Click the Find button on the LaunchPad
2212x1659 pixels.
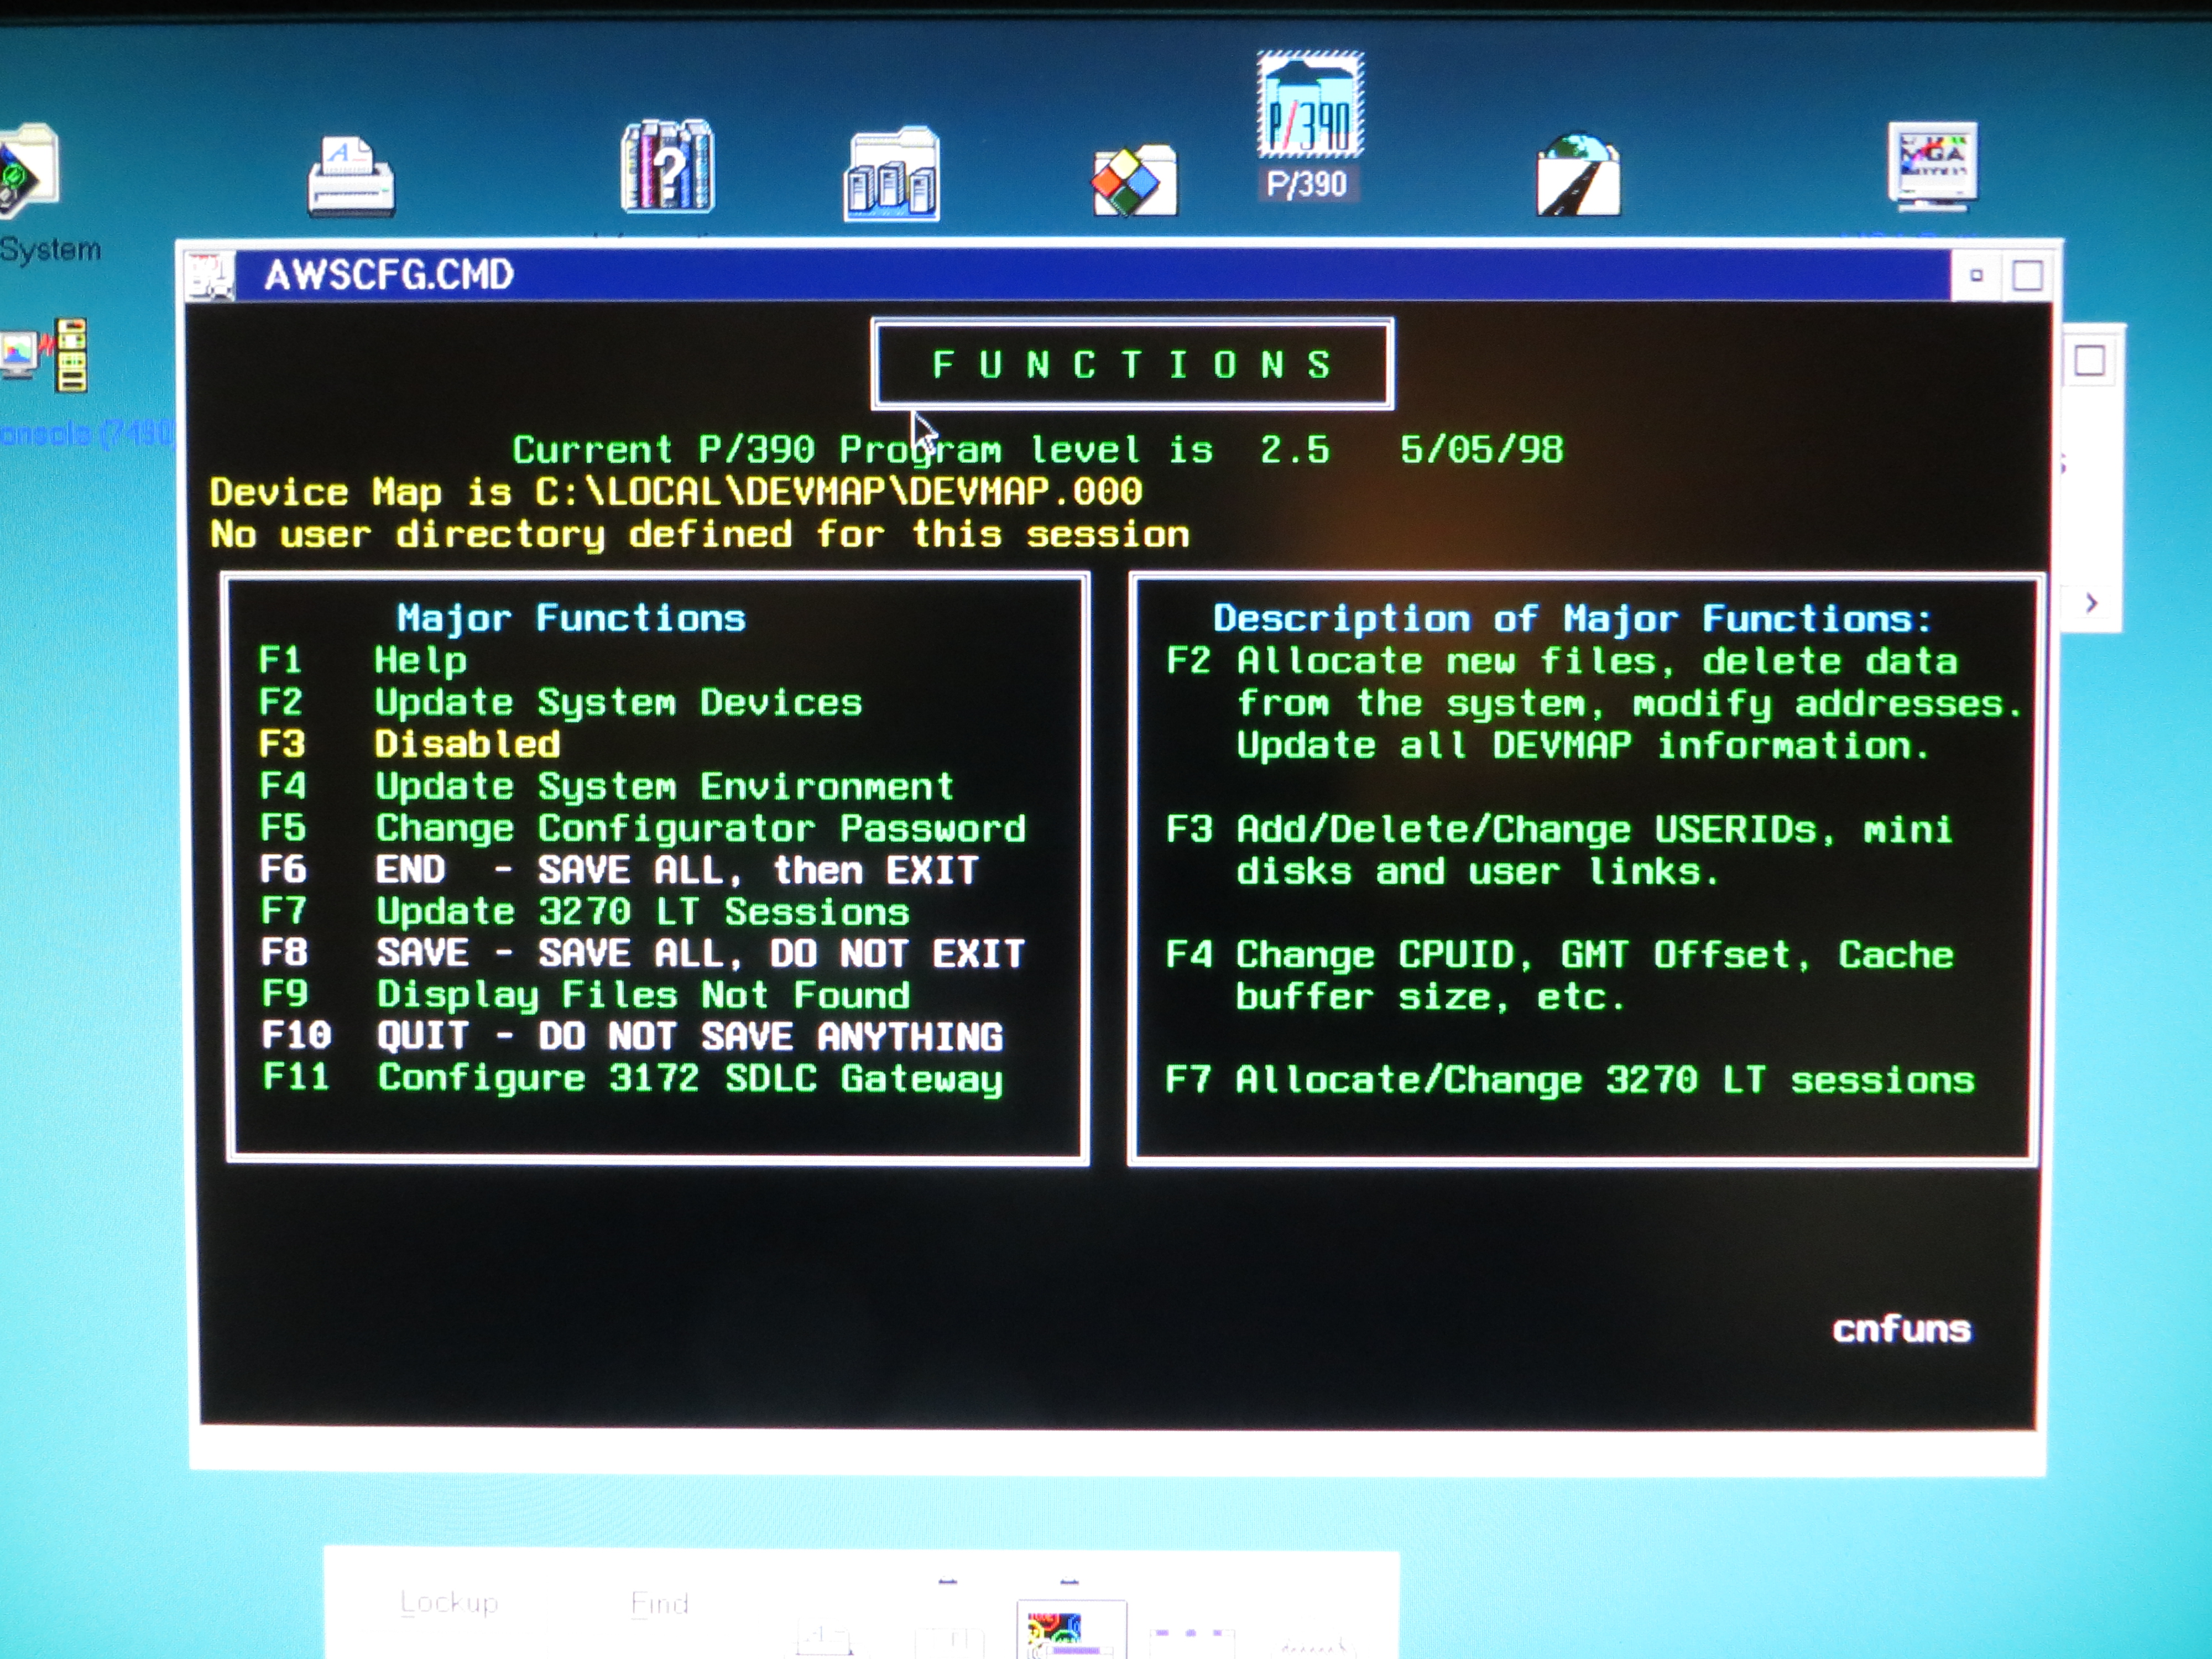click(x=660, y=1604)
